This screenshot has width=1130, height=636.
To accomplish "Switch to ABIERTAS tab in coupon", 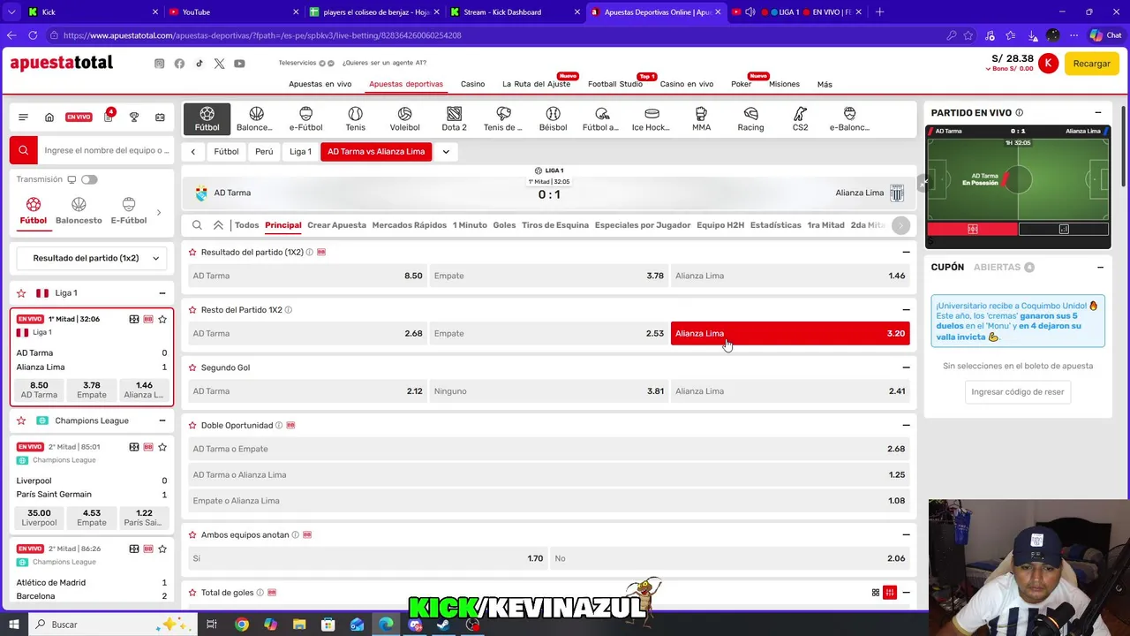I will point(1004,267).
